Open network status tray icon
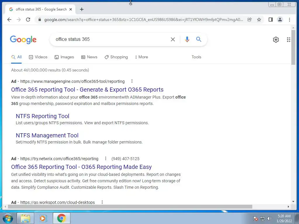Viewport: 299px width, 224px height. pos(263,218)
